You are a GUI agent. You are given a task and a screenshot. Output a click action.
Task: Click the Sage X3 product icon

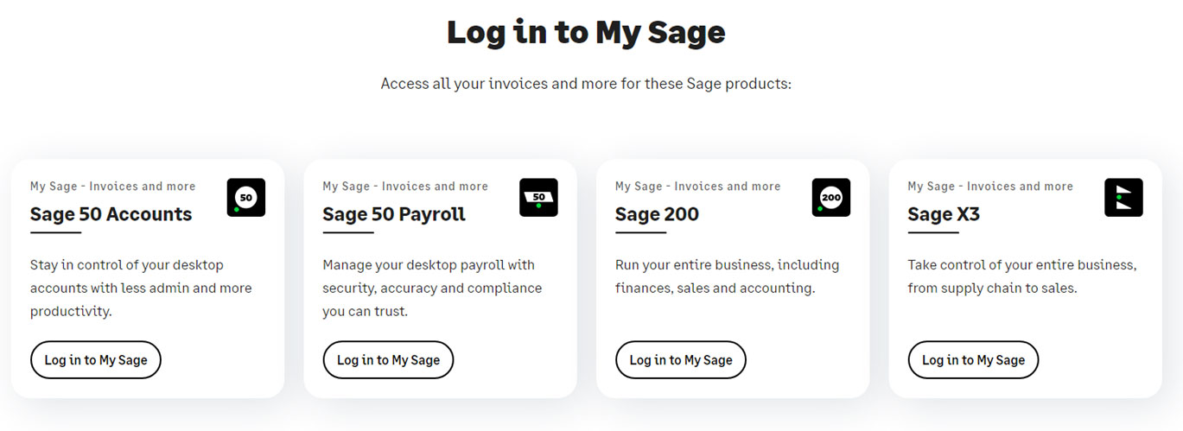point(1123,197)
